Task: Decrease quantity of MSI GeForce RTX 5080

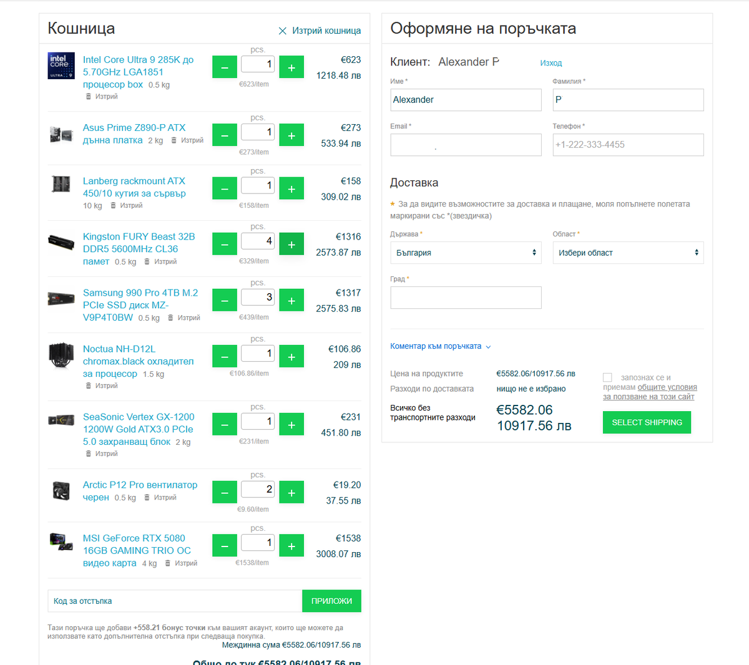Action: click(225, 546)
